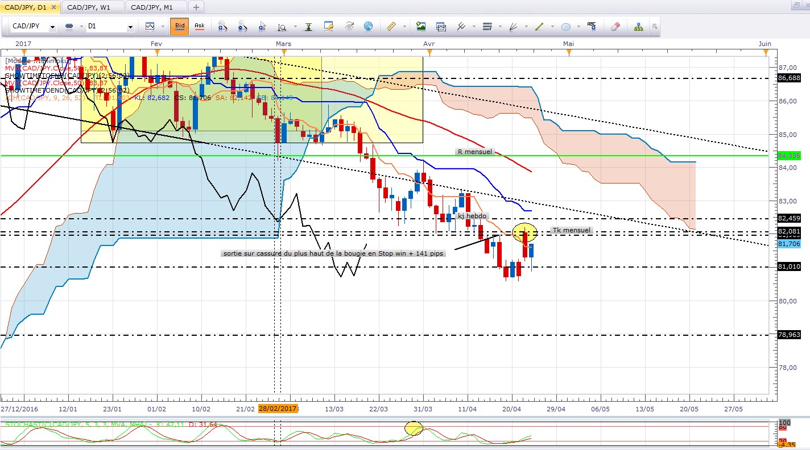Toggle the Bid price display
Image resolution: width=810 pixels, height=450 pixels.
point(180,26)
